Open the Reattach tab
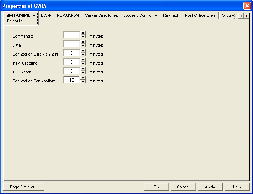This screenshot has height=194, width=253. click(171, 15)
